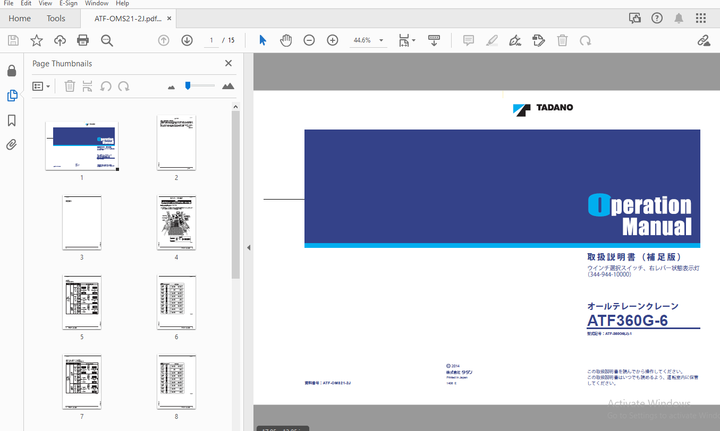Open the E-Sign menu

[x=68, y=3]
